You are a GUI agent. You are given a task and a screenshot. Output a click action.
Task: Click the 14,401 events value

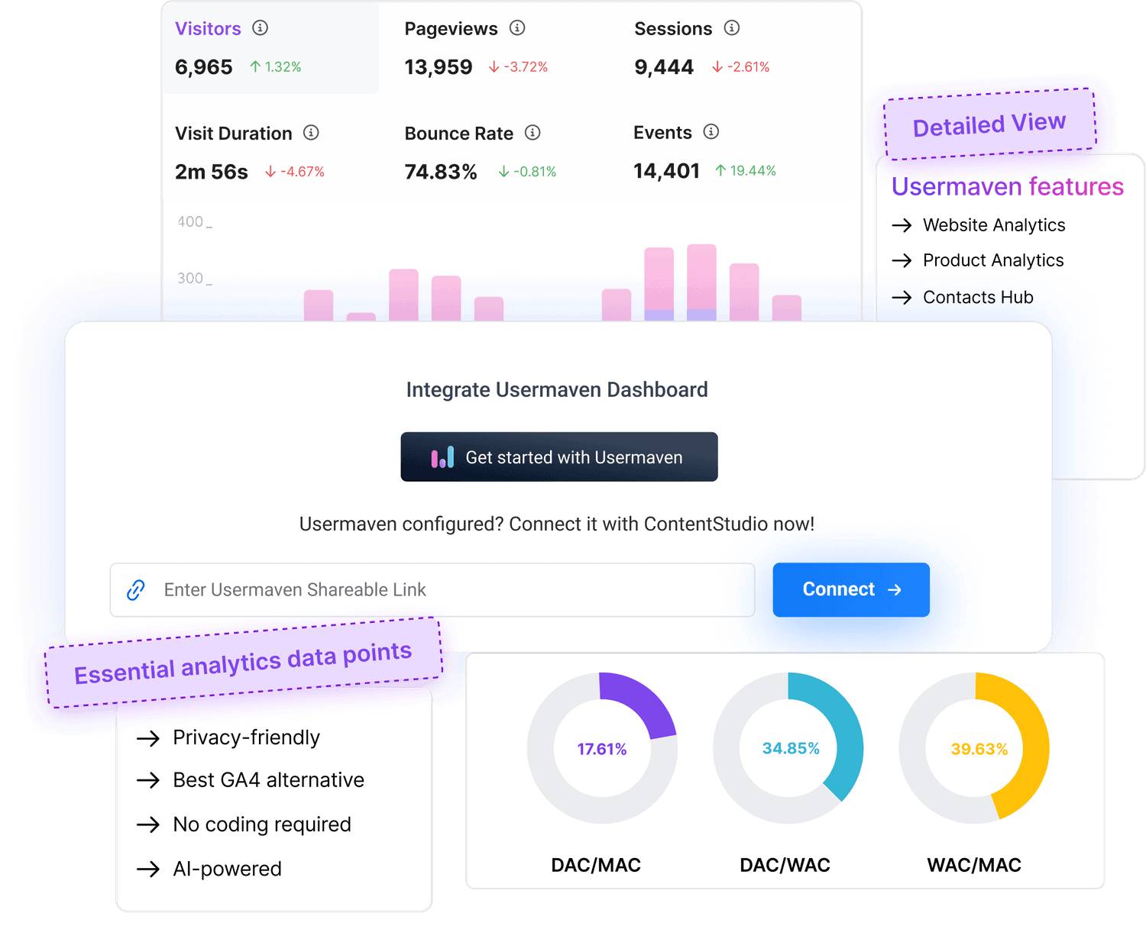667,171
